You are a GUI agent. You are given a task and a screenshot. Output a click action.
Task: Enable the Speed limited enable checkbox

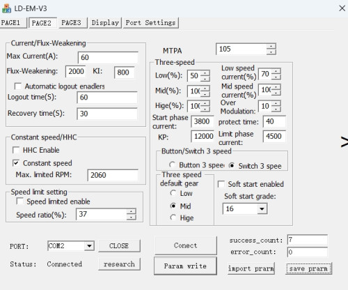(x=19, y=201)
